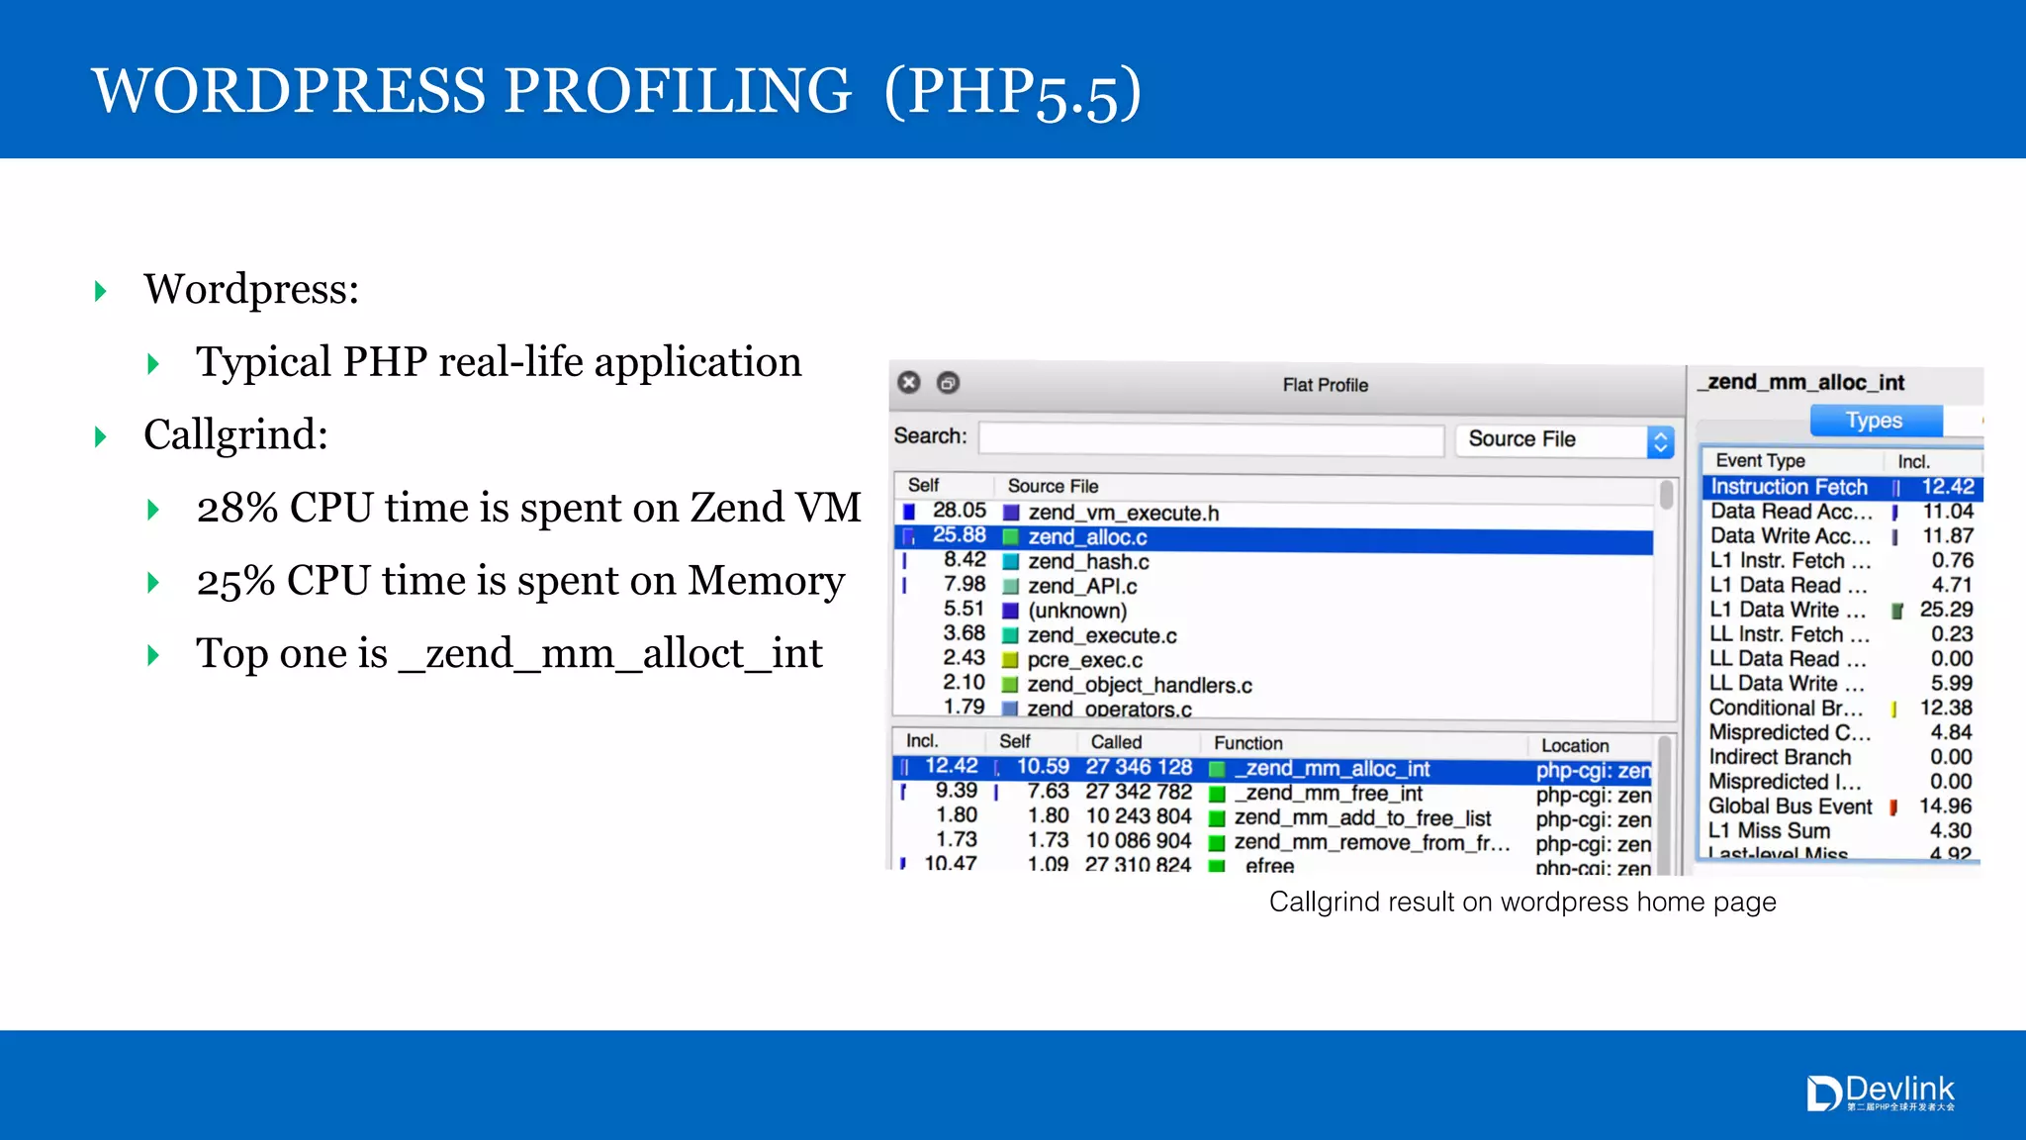This screenshot has height=1140, width=2026.
Task: Select the efree function row
Action: pos(1272,865)
